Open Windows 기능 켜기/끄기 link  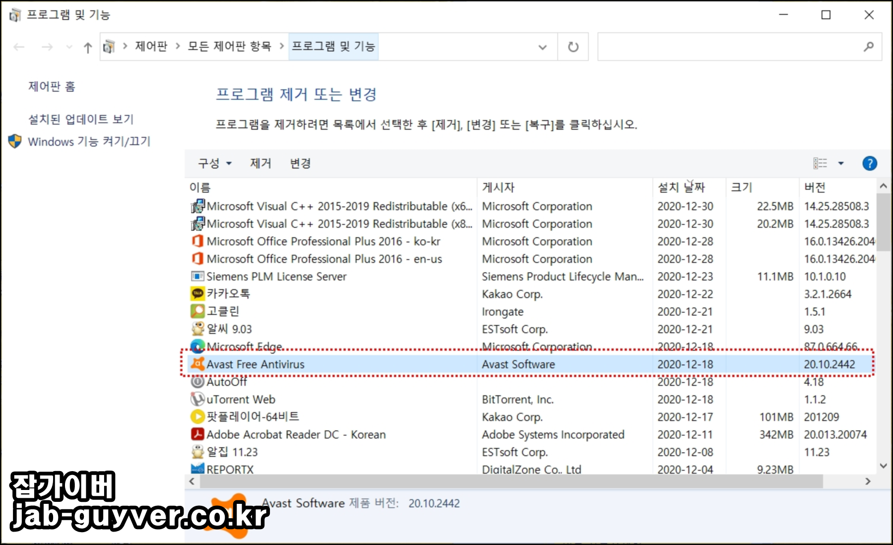(89, 141)
